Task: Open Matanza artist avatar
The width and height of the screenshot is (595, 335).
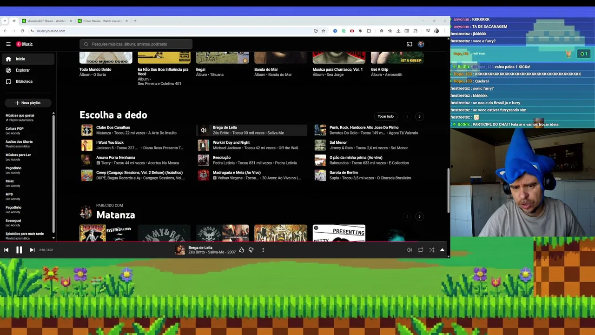Action: pos(86,213)
